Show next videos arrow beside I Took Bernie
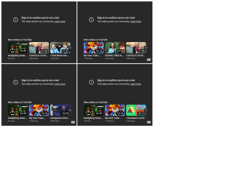Screen dimensions: 229x172 pyautogui.click(x=70, y=48)
